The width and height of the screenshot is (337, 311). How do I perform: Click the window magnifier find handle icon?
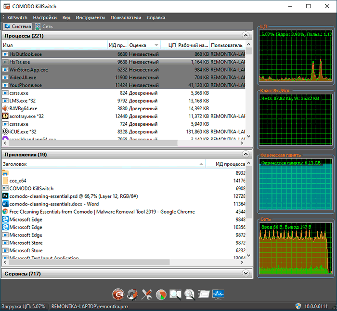[x=175, y=294]
